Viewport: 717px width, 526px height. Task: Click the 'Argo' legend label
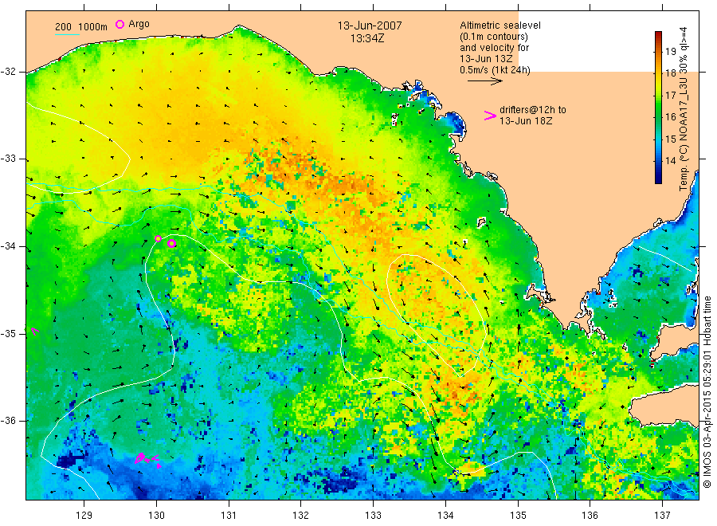pyautogui.click(x=139, y=24)
